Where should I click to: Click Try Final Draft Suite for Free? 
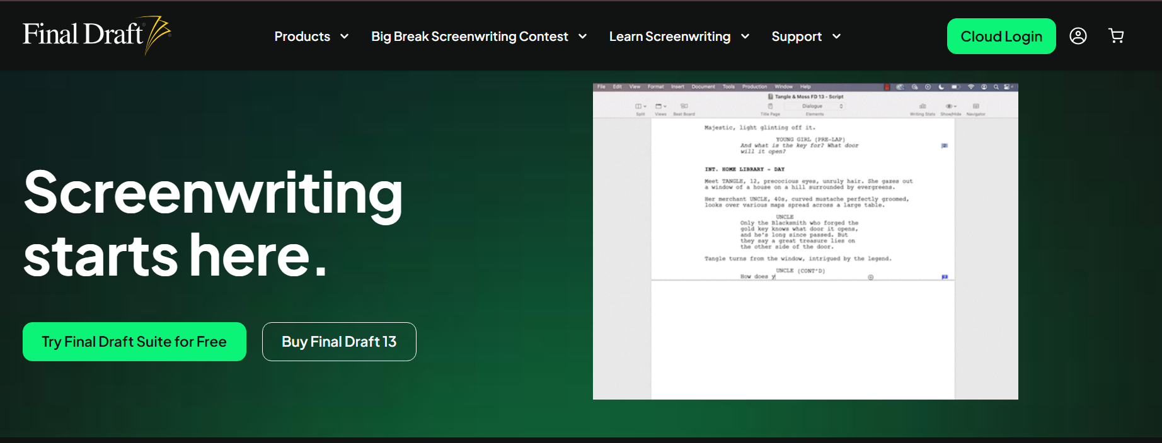[134, 342]
